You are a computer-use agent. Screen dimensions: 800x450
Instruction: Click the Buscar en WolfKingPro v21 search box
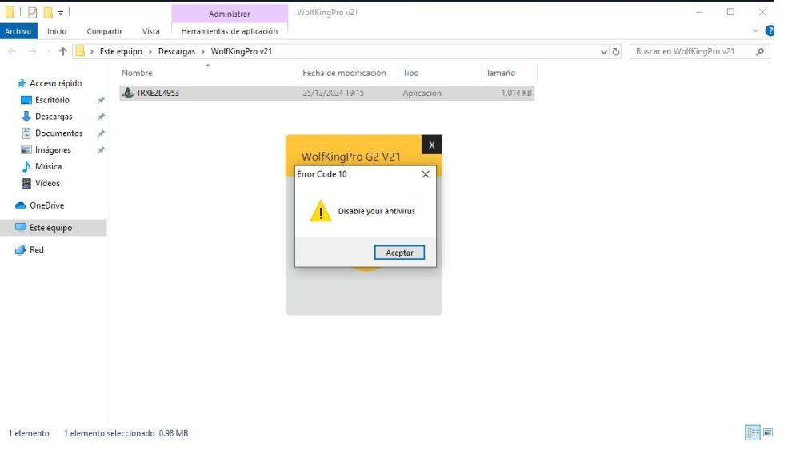[x=692, y=51]
